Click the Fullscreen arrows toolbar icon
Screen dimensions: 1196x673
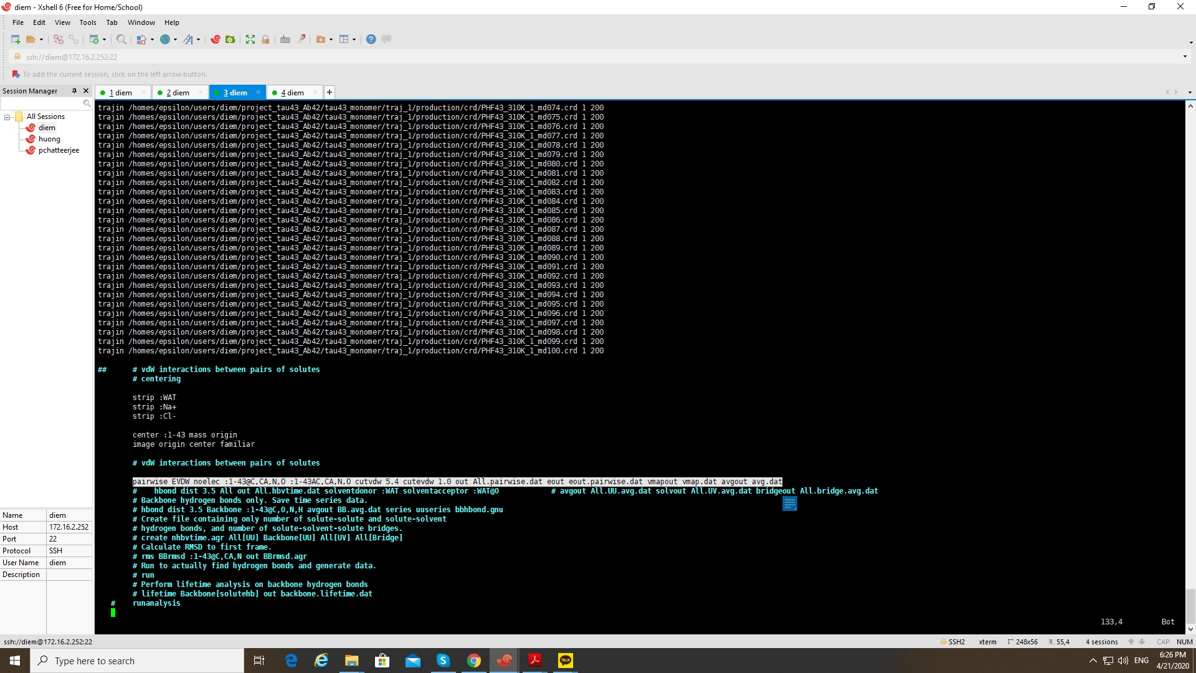point(250,39)
